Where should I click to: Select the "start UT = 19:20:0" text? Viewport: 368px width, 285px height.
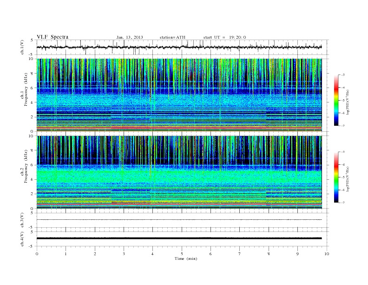tap(224, 37)
